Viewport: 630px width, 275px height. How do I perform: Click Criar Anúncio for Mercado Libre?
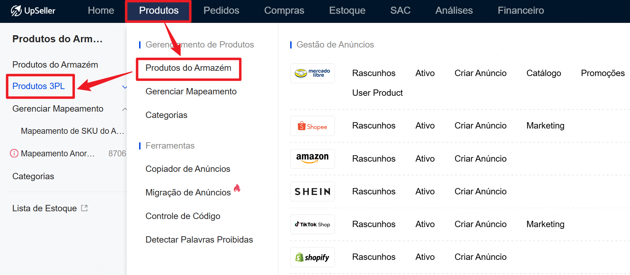pyautogui.click(x=480, y=73)
